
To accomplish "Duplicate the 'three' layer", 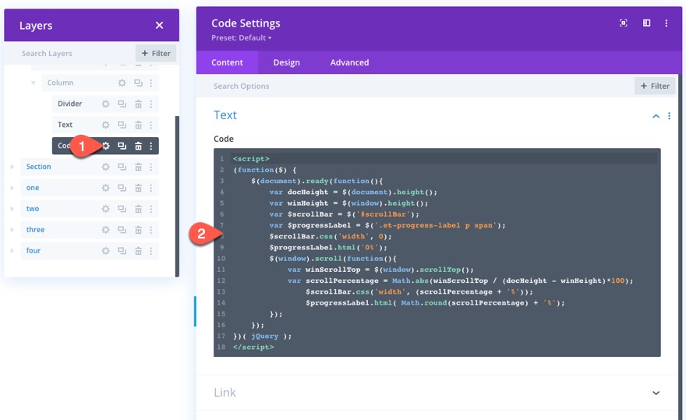I will [x=122, y=230].
